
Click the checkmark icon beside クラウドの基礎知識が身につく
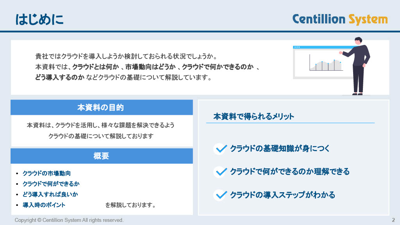[220, 149]
